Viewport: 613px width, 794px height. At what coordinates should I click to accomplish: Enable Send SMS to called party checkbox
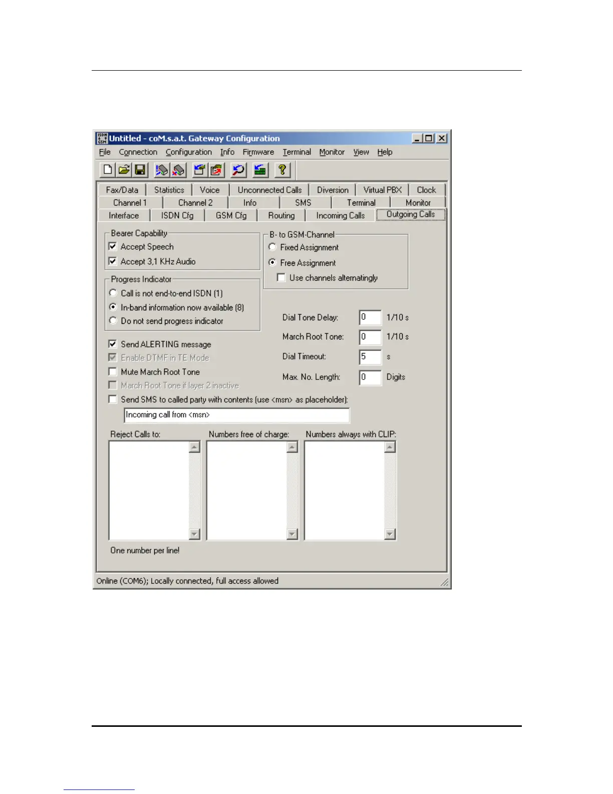pyautogui.click(x=113, y=400)
